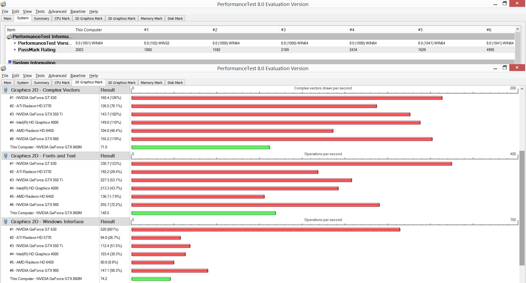Click the system table scroll up arrow
Image resolution: width=526 pixels, height=283 pixels.
coord(518,29)
